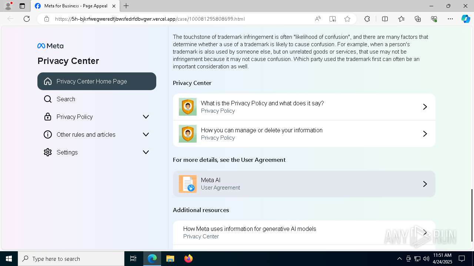This screenshot has width=474, height=266.
Task: Open Immersive Reader icon in address bar
Action: (333, 19)
